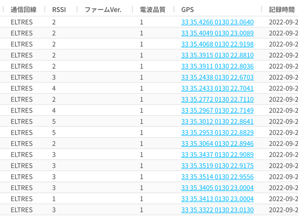
Task: Open GPS link 33 35.4266 0130 23.0640
Action: [x=217, y=22]
